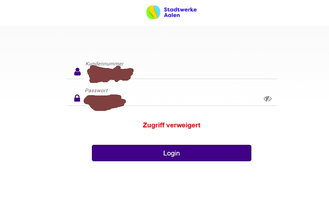Click the underline beneath the Kundennummer field
Image resolution: width=329 pixels, height=209 pixels.
[172, 79]
